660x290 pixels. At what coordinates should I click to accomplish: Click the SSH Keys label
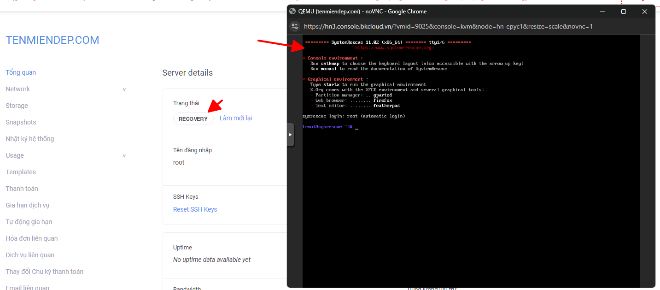pyautogui.click(x=186, y=196)
